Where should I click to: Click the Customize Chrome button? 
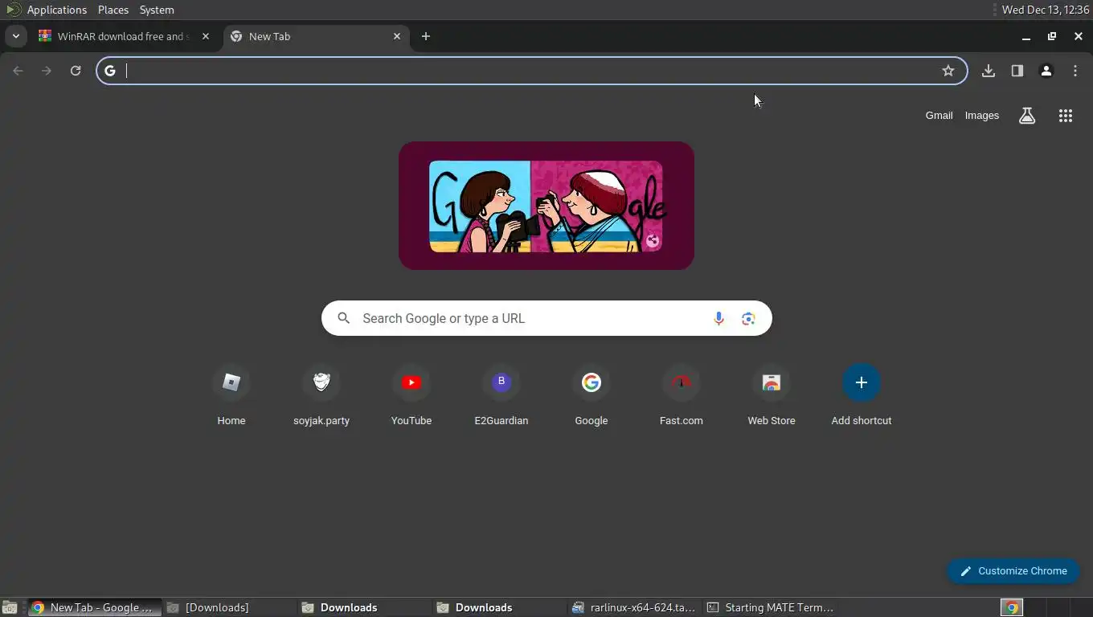coord(1013,571)
